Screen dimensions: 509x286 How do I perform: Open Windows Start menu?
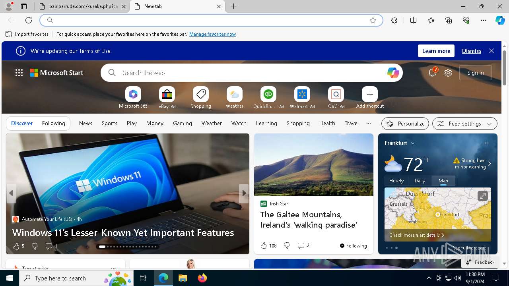(x=10, y=278)
